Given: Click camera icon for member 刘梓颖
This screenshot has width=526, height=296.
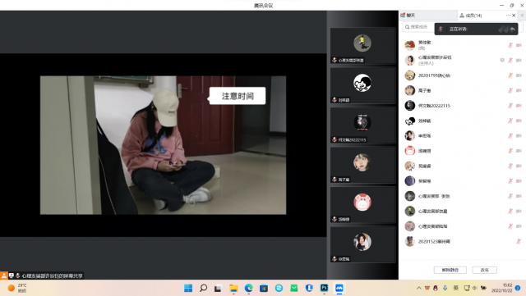Looking at the screenshot, I should (519, 121).
